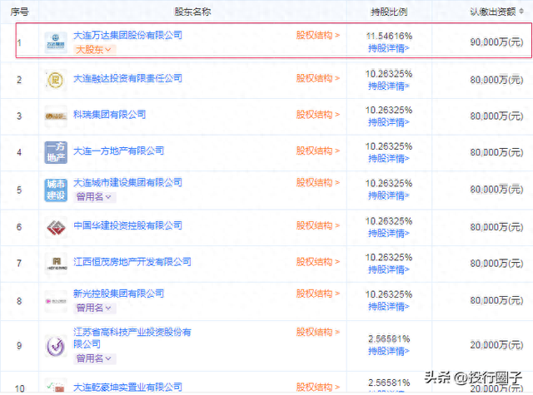This screenshot has height=395, width=533.
Task: Select 80,000万(元) in the 科瑞集团 row
Action: [496, 116]
